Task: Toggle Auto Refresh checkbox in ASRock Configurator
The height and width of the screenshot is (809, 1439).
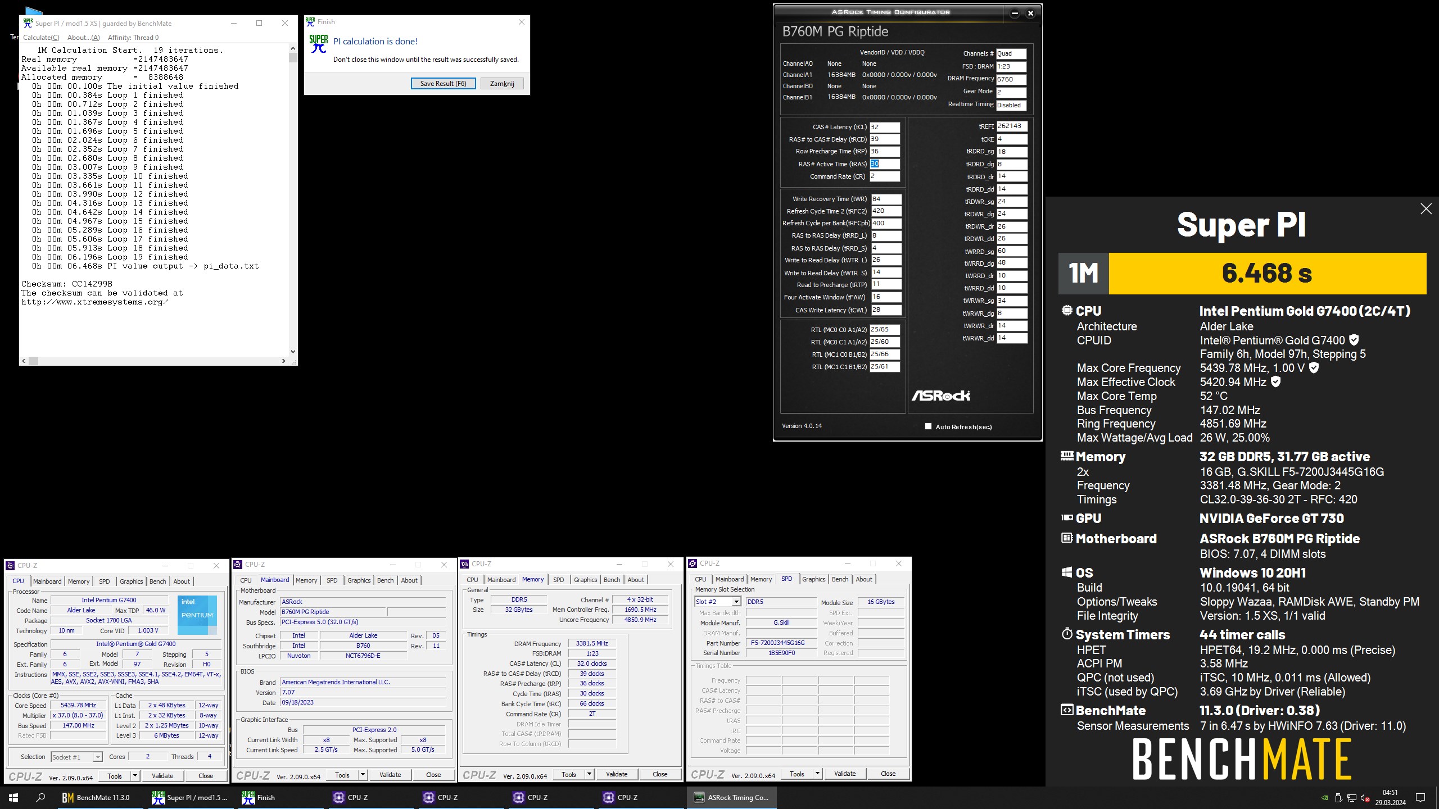Action: click(x=928, y=426)
